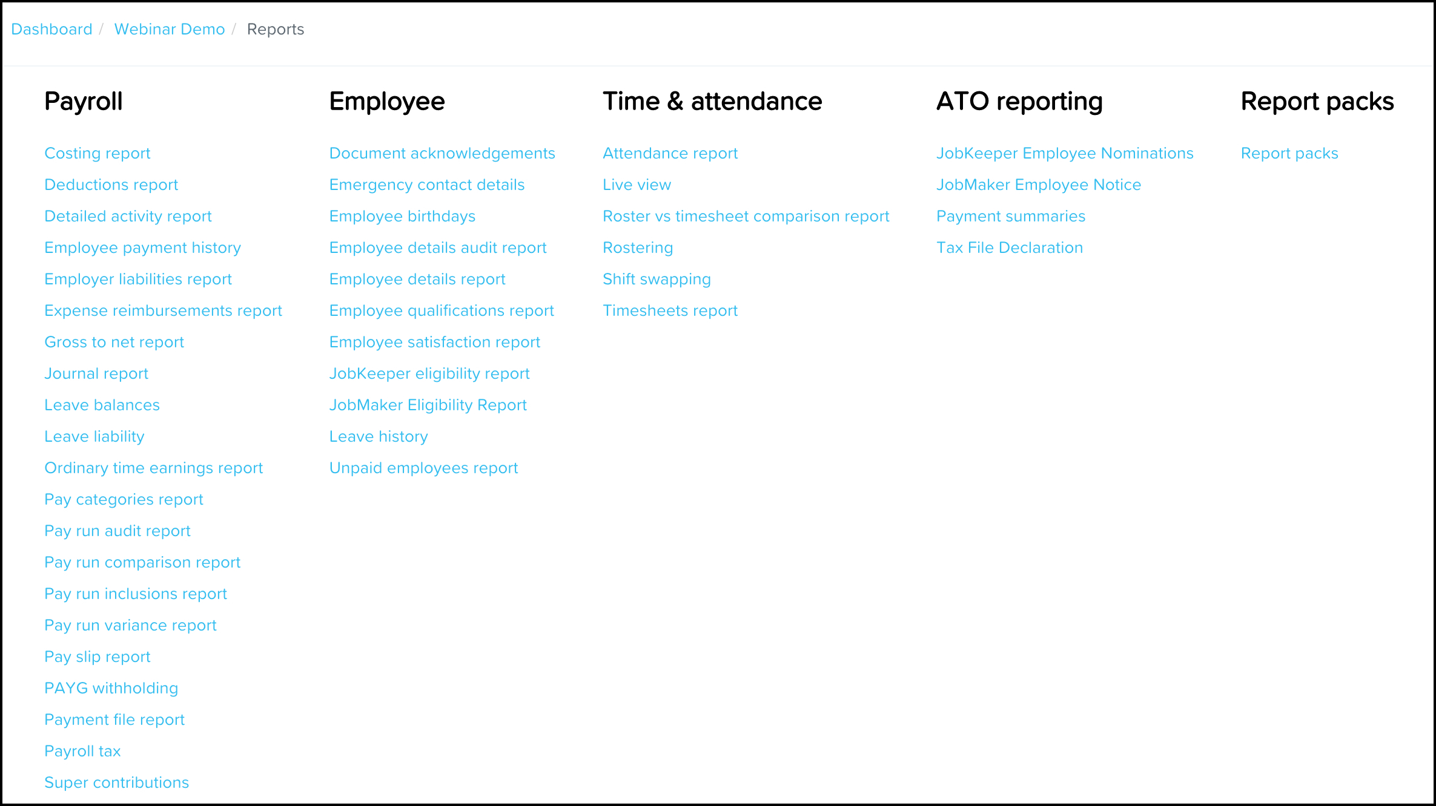Screen dimensions: 1436x806
Task: Click the Unpaid employees report link
Action: (x=424, y=468)
